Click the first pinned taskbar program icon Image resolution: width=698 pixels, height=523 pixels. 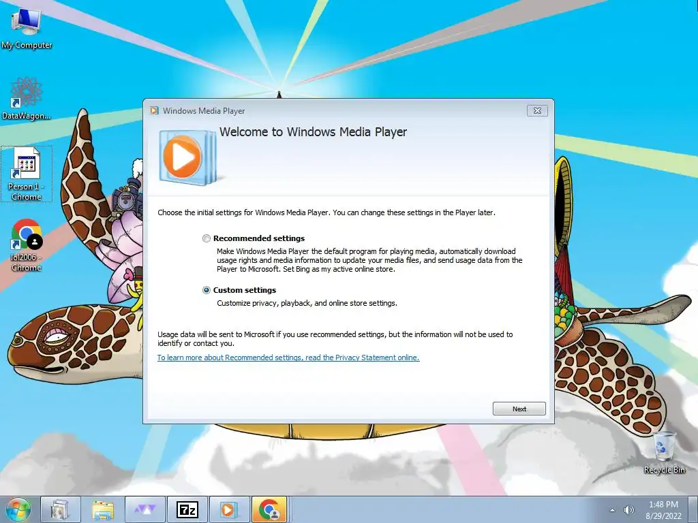60,509
